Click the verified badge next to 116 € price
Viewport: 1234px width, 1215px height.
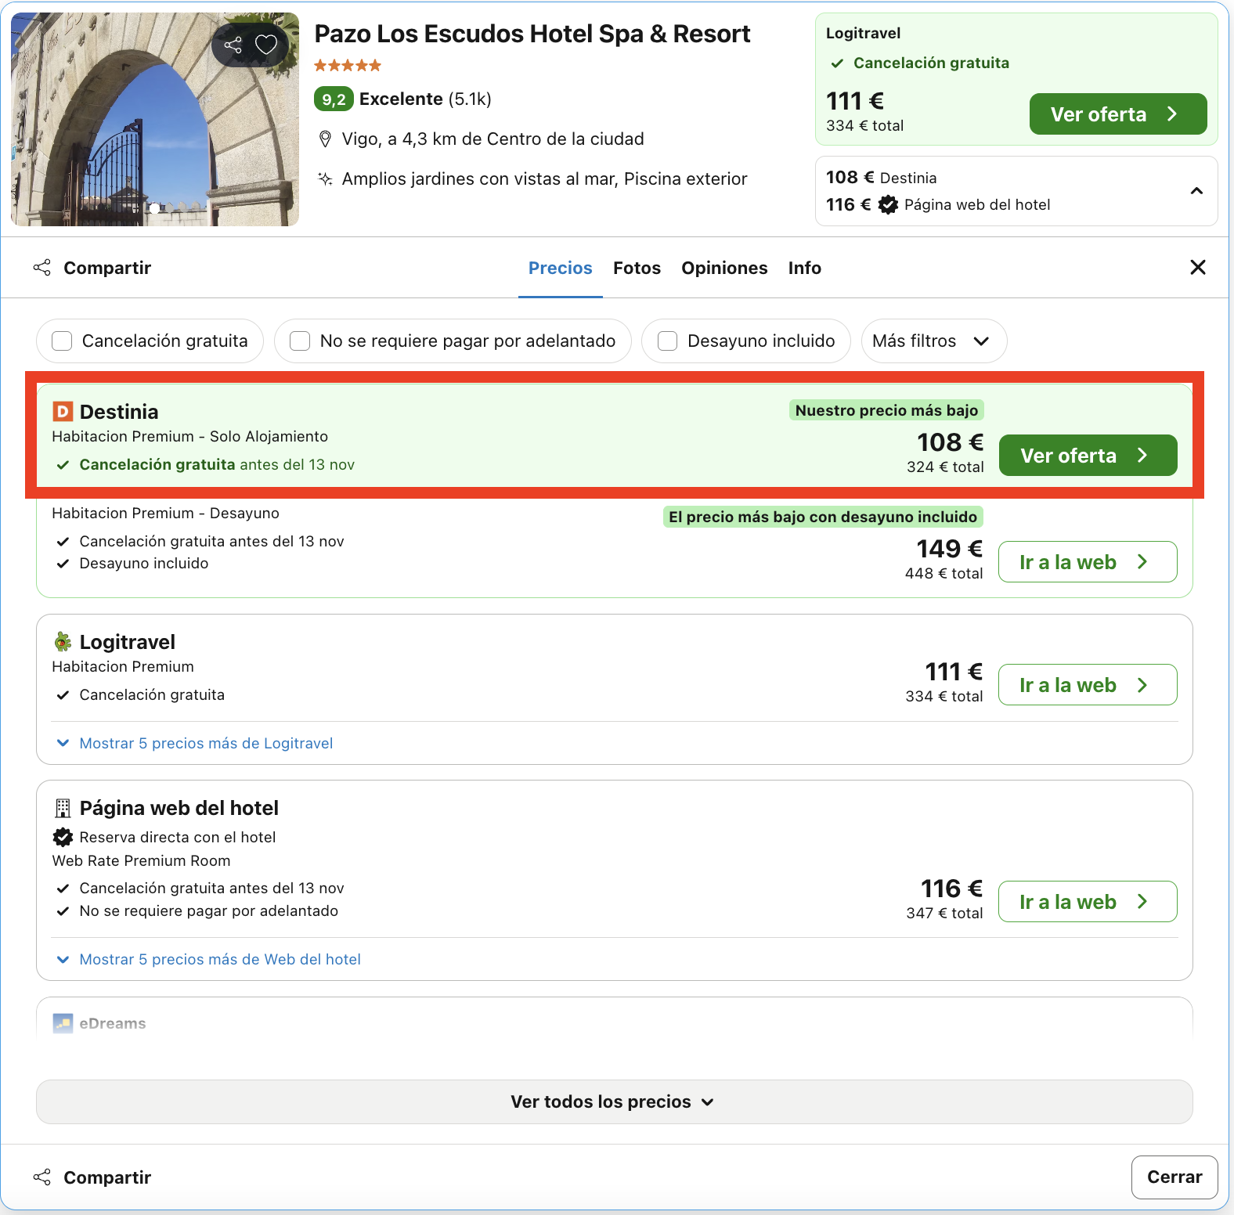click(888, 205)
